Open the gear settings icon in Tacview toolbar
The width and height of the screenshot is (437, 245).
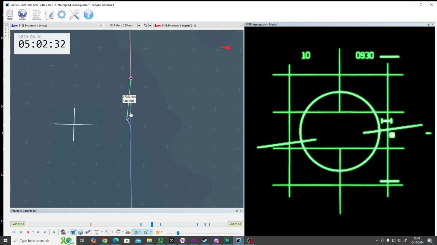coord(62,14)
